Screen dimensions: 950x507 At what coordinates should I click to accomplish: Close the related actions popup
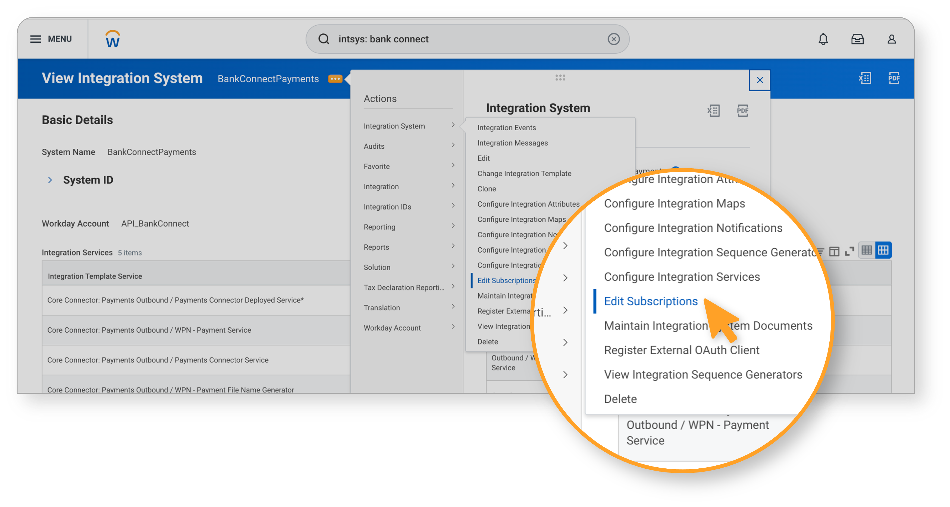760,80
